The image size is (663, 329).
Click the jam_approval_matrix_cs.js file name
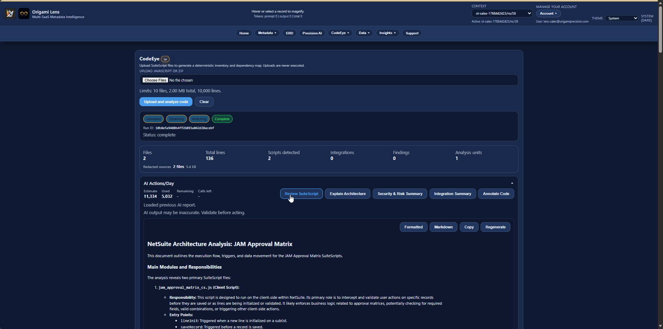(185, 287)
